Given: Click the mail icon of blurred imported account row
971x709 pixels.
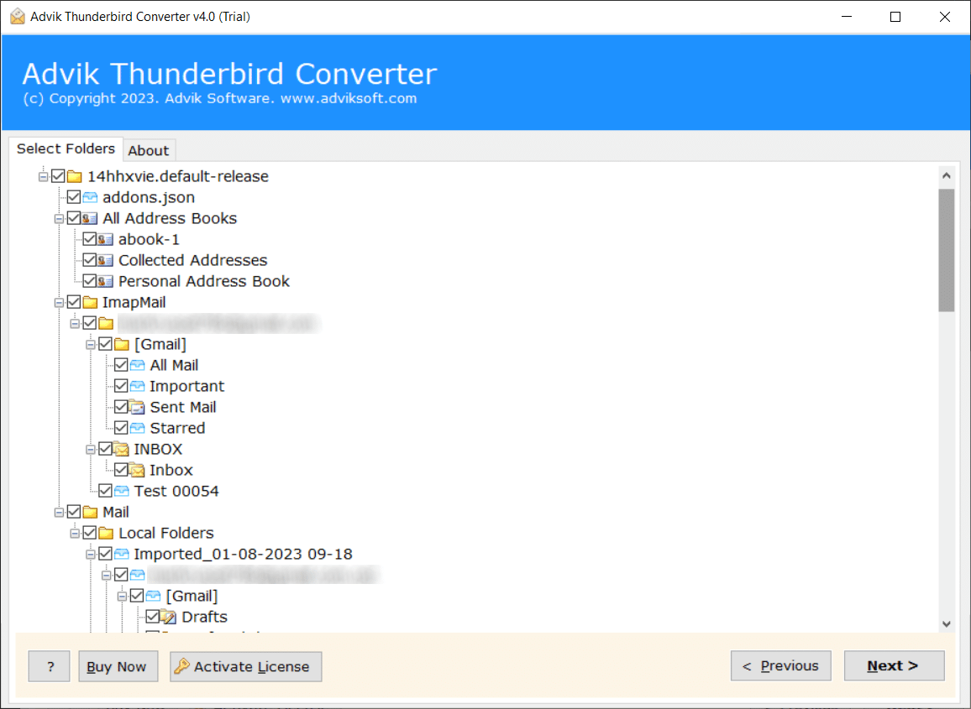Looking at the screenshot, I should click(138, 576).
